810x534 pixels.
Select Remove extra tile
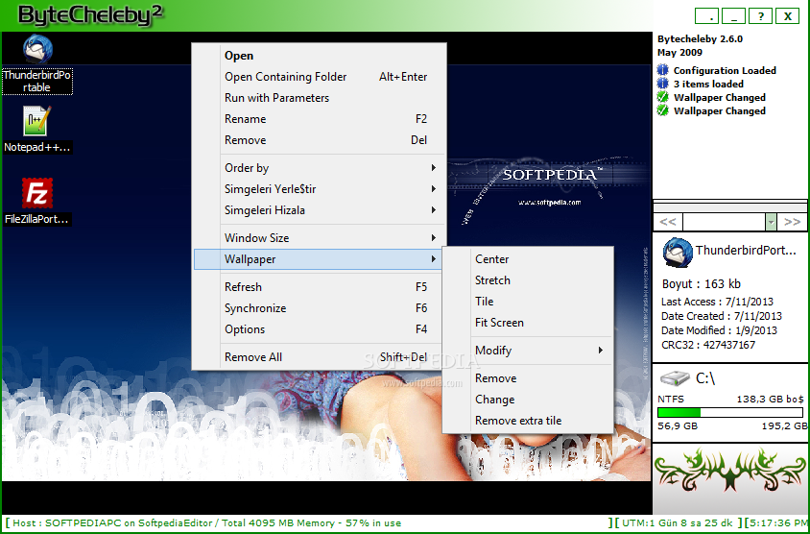pos(528,421)
